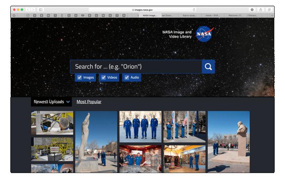Open the Most Popular link
The width and height of the screenshot is (285, 188).
89,102
